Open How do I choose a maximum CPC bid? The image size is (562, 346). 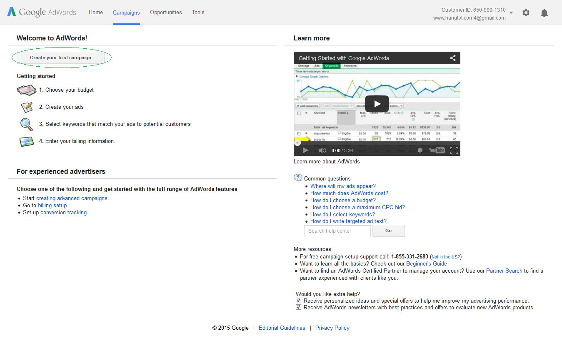click(357, 208)
